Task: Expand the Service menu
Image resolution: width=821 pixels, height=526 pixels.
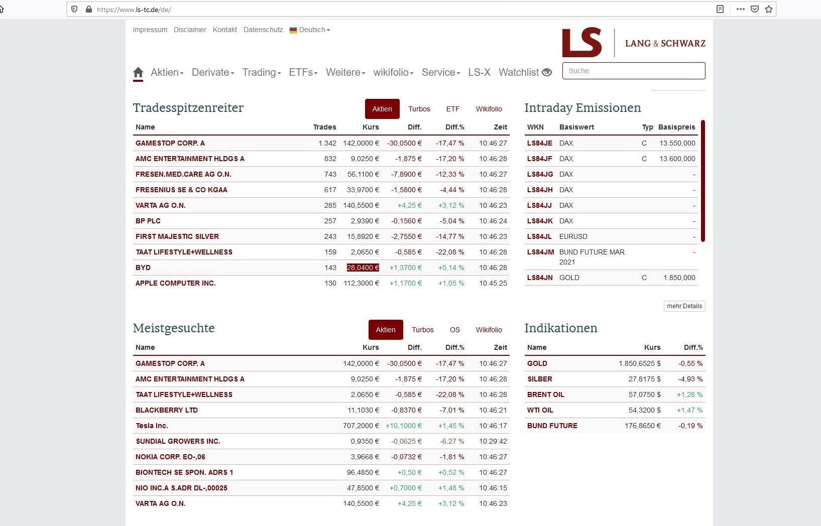Action: point(441,72)
